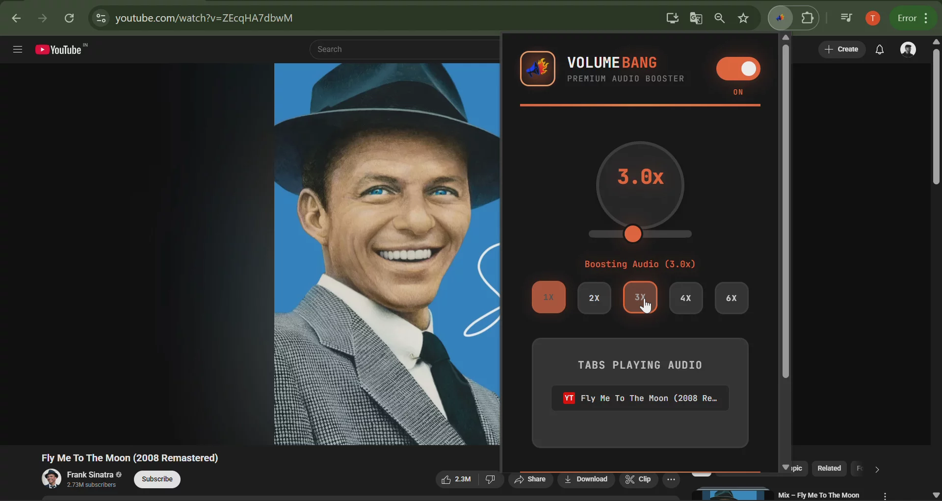Open the video's more actions menu
942x501 pixels.
click(x=672, y=479)
